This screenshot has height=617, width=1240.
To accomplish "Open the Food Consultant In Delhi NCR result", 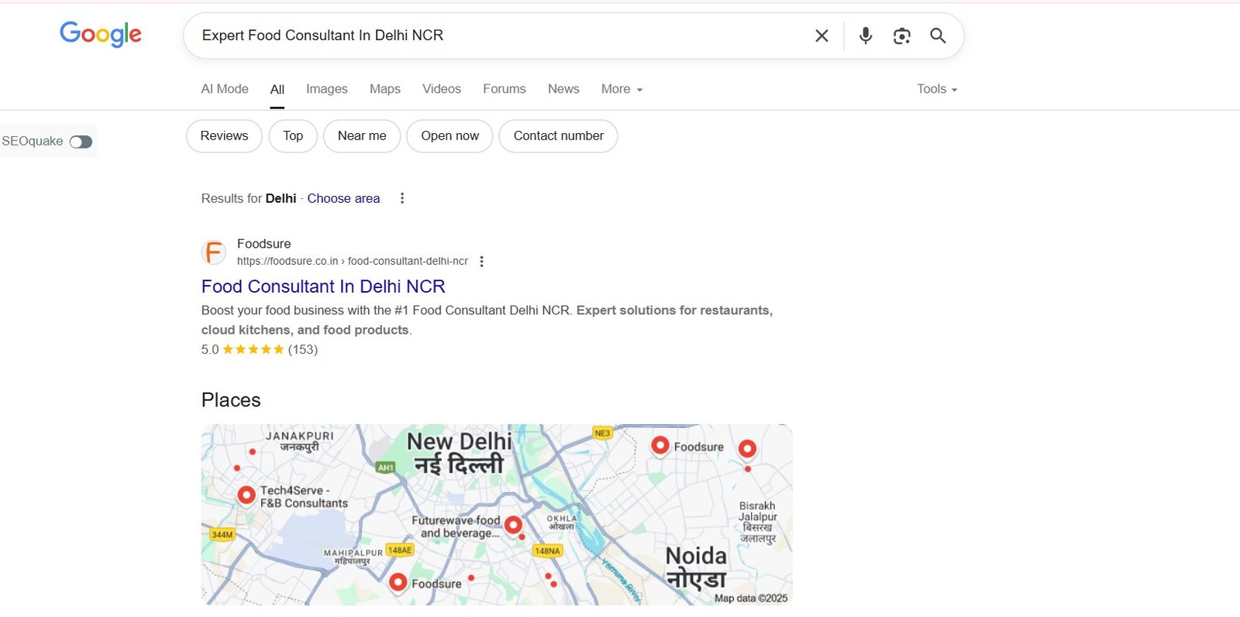I will [x=323, y=286].
